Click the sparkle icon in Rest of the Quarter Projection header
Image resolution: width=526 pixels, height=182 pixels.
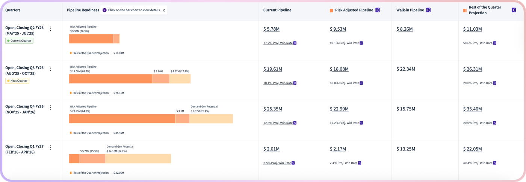click(x=514, y=10)
